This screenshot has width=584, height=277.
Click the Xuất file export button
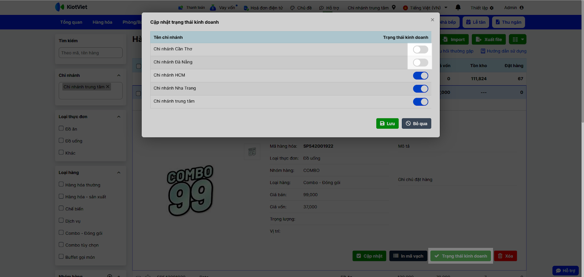tap(489, 39)
